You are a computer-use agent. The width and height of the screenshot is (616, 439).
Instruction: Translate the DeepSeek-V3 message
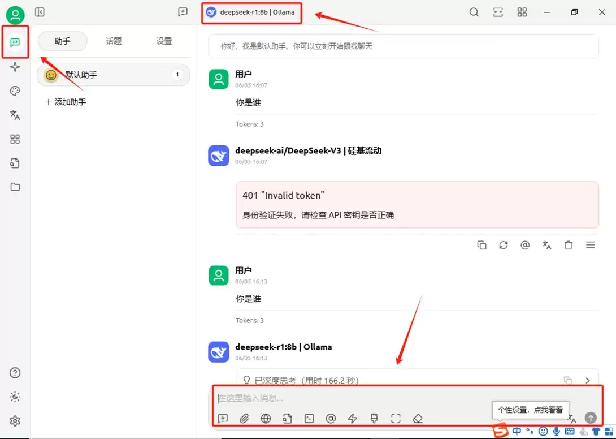(547, 245)
